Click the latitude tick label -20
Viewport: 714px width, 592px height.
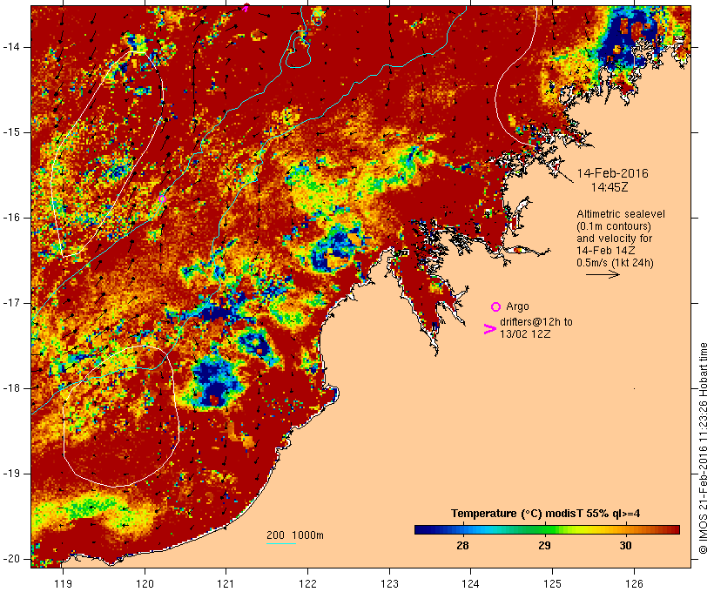10,559
